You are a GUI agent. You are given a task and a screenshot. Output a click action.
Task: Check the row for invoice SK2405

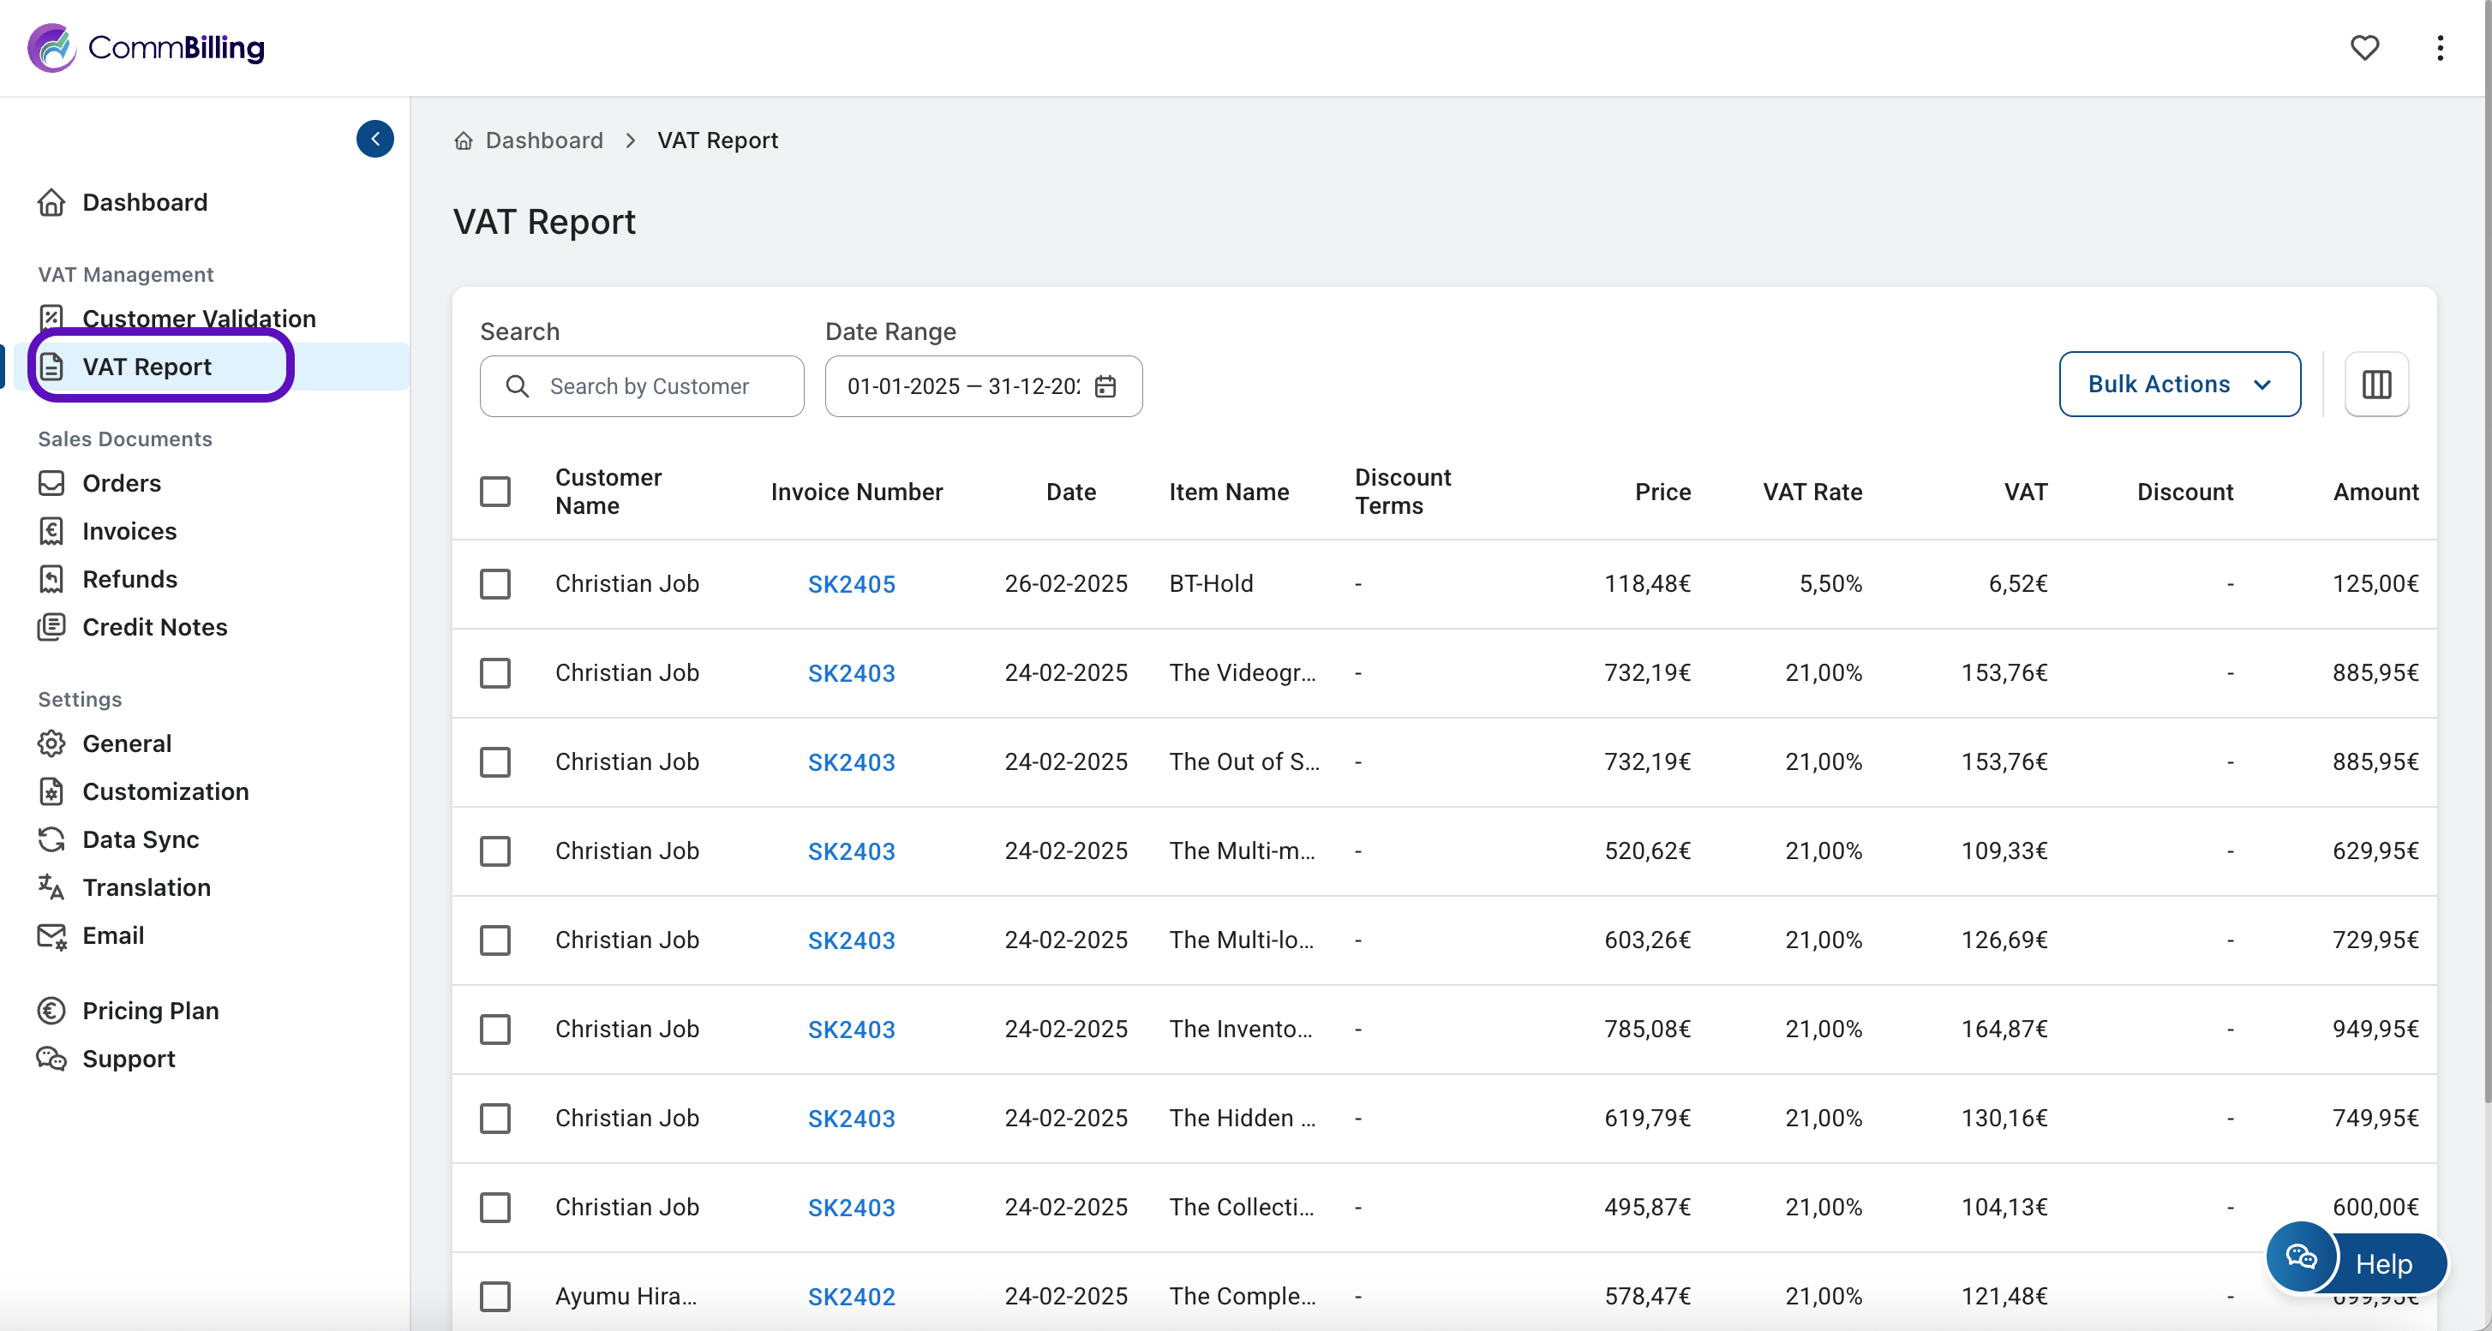click(494, 584)
